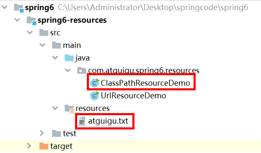Click the atguigu.txt text file icon
This screenshot has height=153, width=261.
(x=82, y=121)
